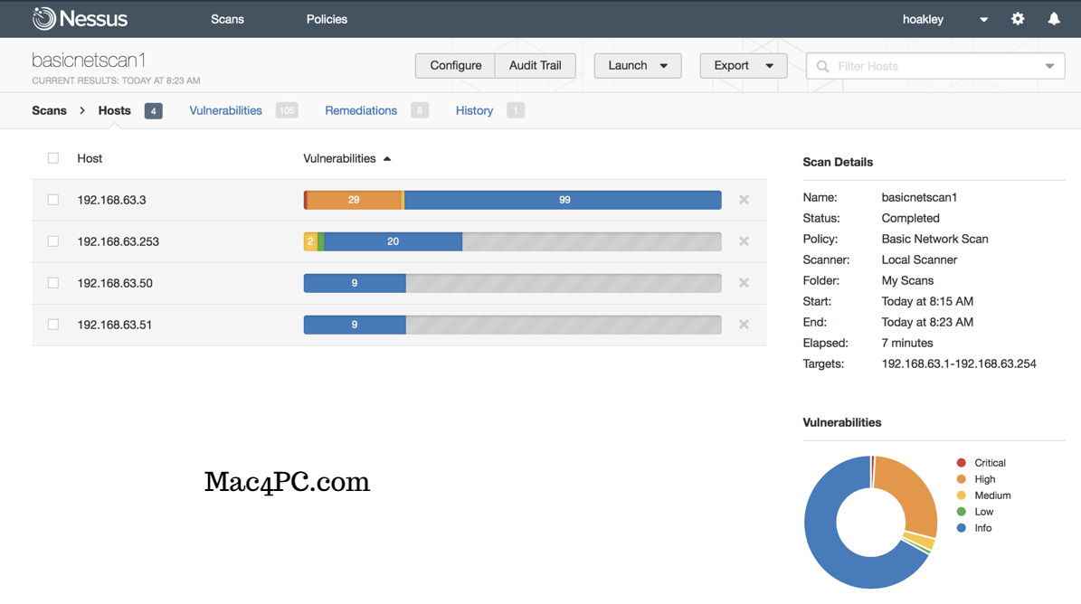The image size is (1081, 604).
Task: Open the Scans menu in top bar
Action: [227, 19]
